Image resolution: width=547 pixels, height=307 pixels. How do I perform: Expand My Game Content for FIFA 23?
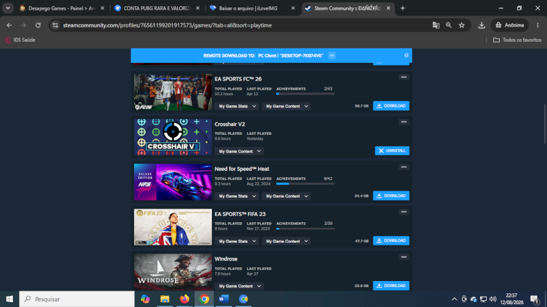point(286,241)
